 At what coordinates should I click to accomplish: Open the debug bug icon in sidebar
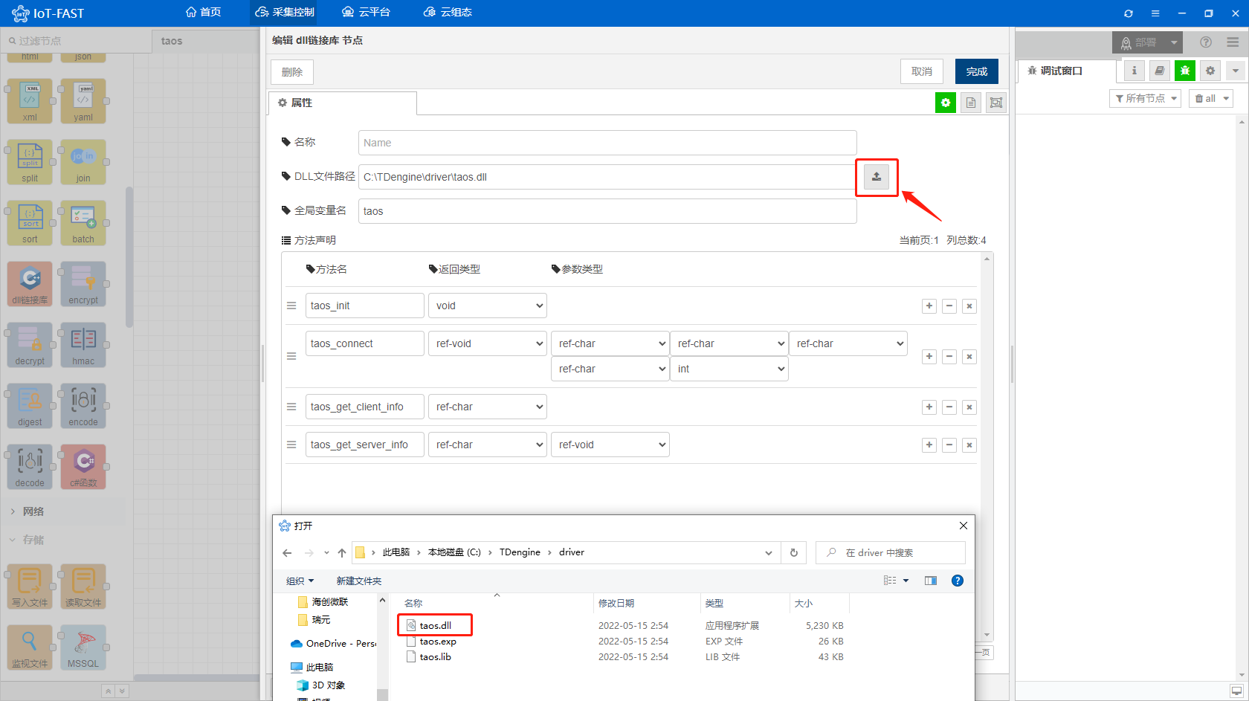click(x=1185, y=71)
